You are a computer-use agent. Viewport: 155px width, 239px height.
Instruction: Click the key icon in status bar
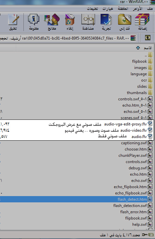pyautogui.click(x=144, y=235)
